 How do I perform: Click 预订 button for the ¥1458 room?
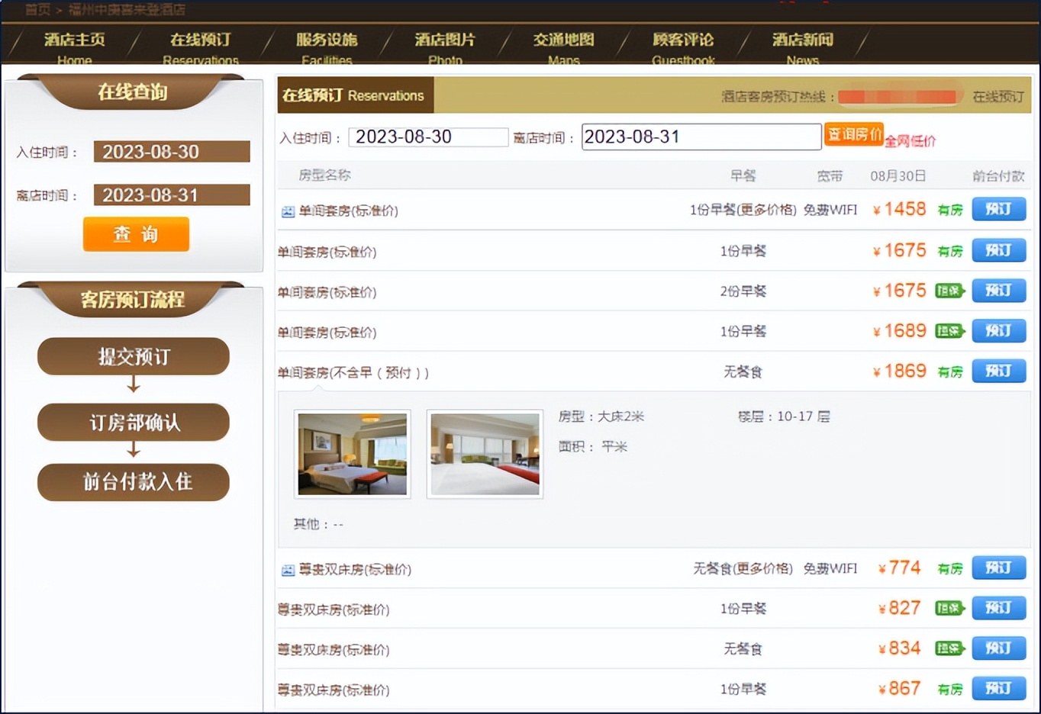tap(999, 210)
